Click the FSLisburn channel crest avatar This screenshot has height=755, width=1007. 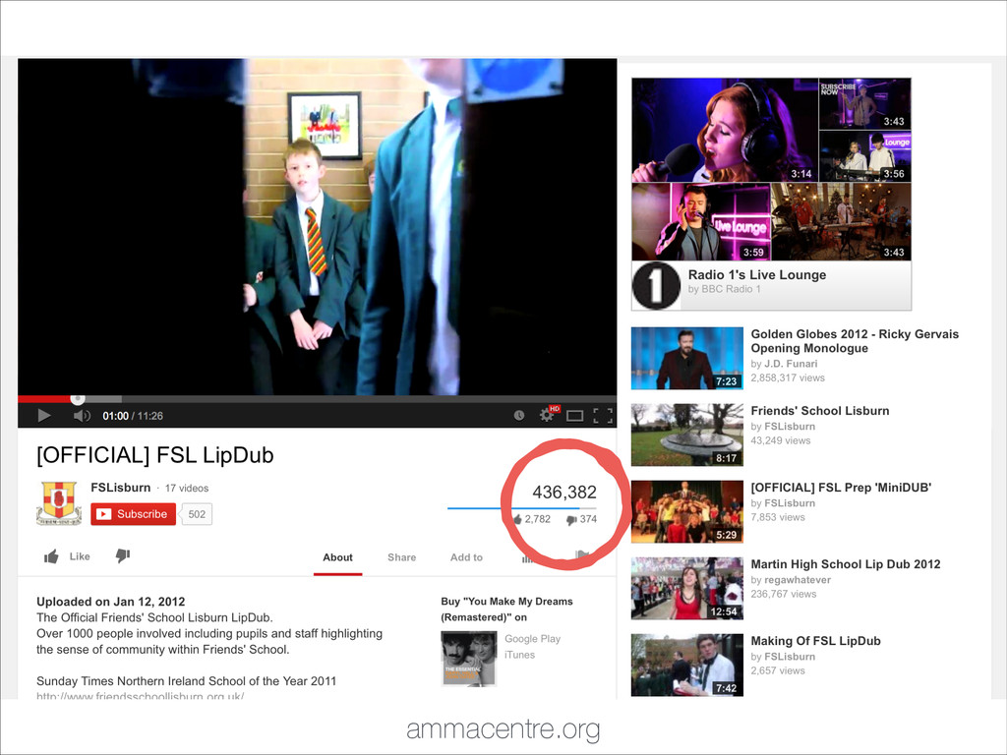(58, 503)
